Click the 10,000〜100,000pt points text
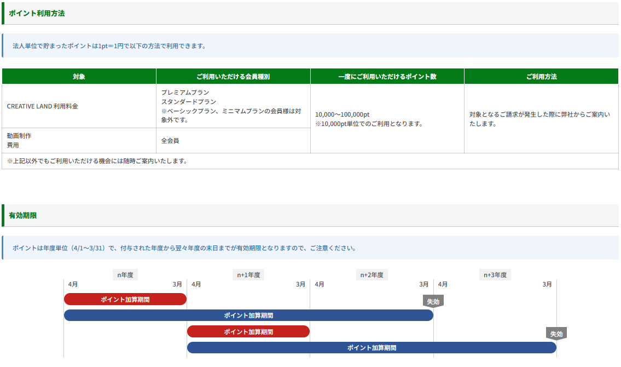 [x=343, y=114]
